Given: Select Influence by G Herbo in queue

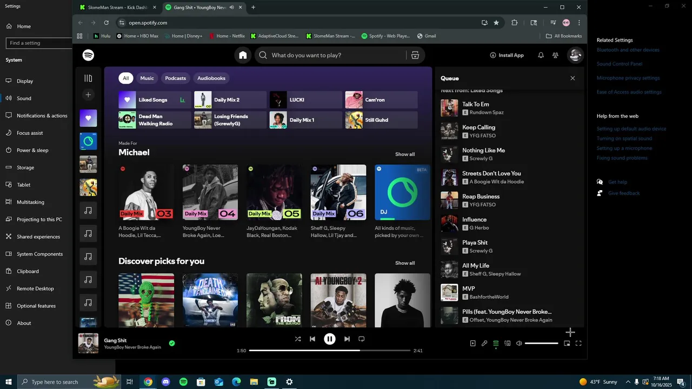Looking at the screenshot, I should (x=508, y=223).
